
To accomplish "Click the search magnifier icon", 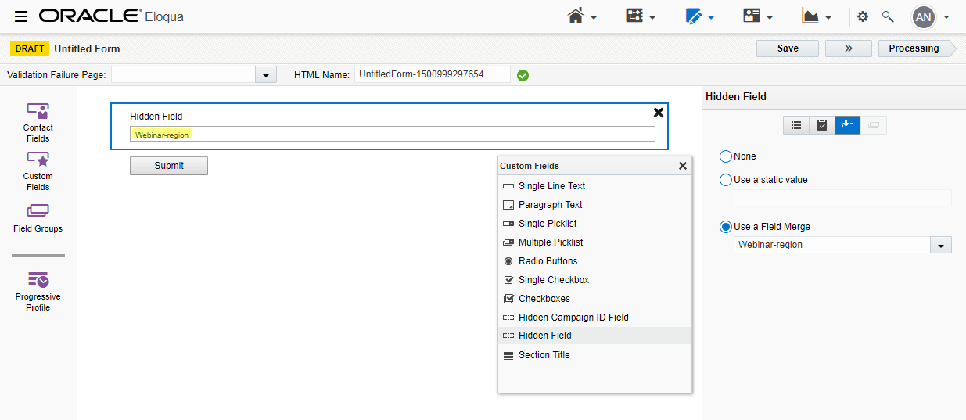I will click(x=888, y=16).
